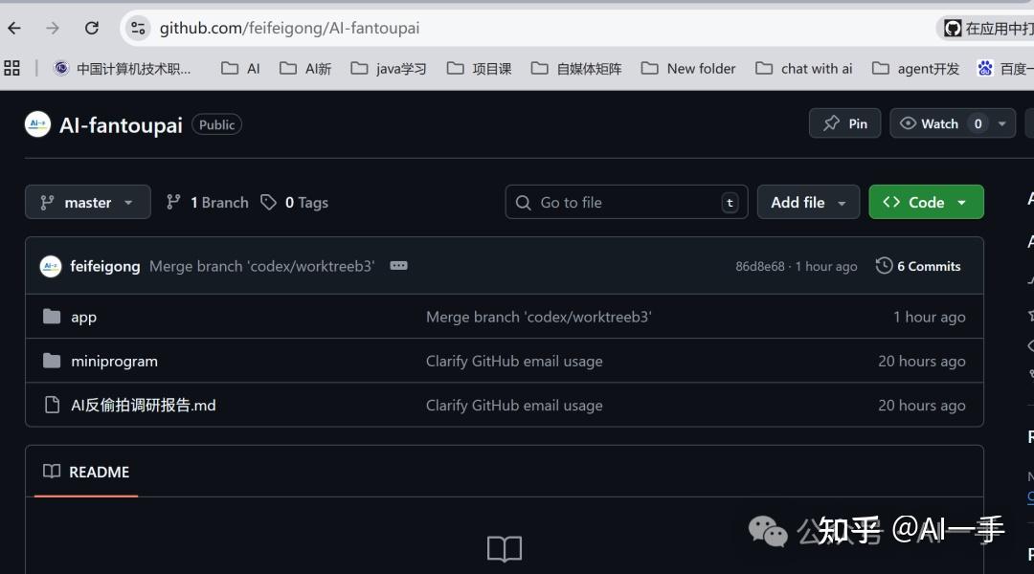View the 0 Tags link
The height and width of the screenshot is (574, 1034).
coord(294,202)
